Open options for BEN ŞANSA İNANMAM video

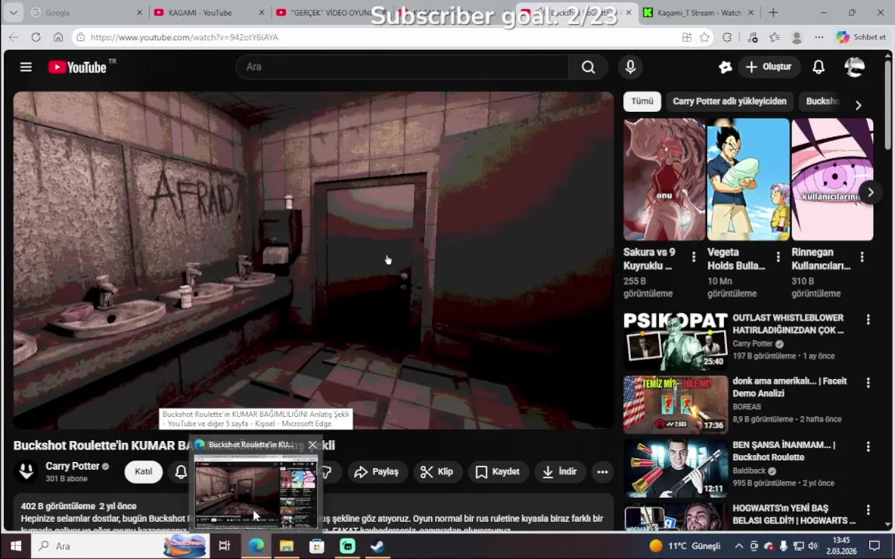click(868, 446)
